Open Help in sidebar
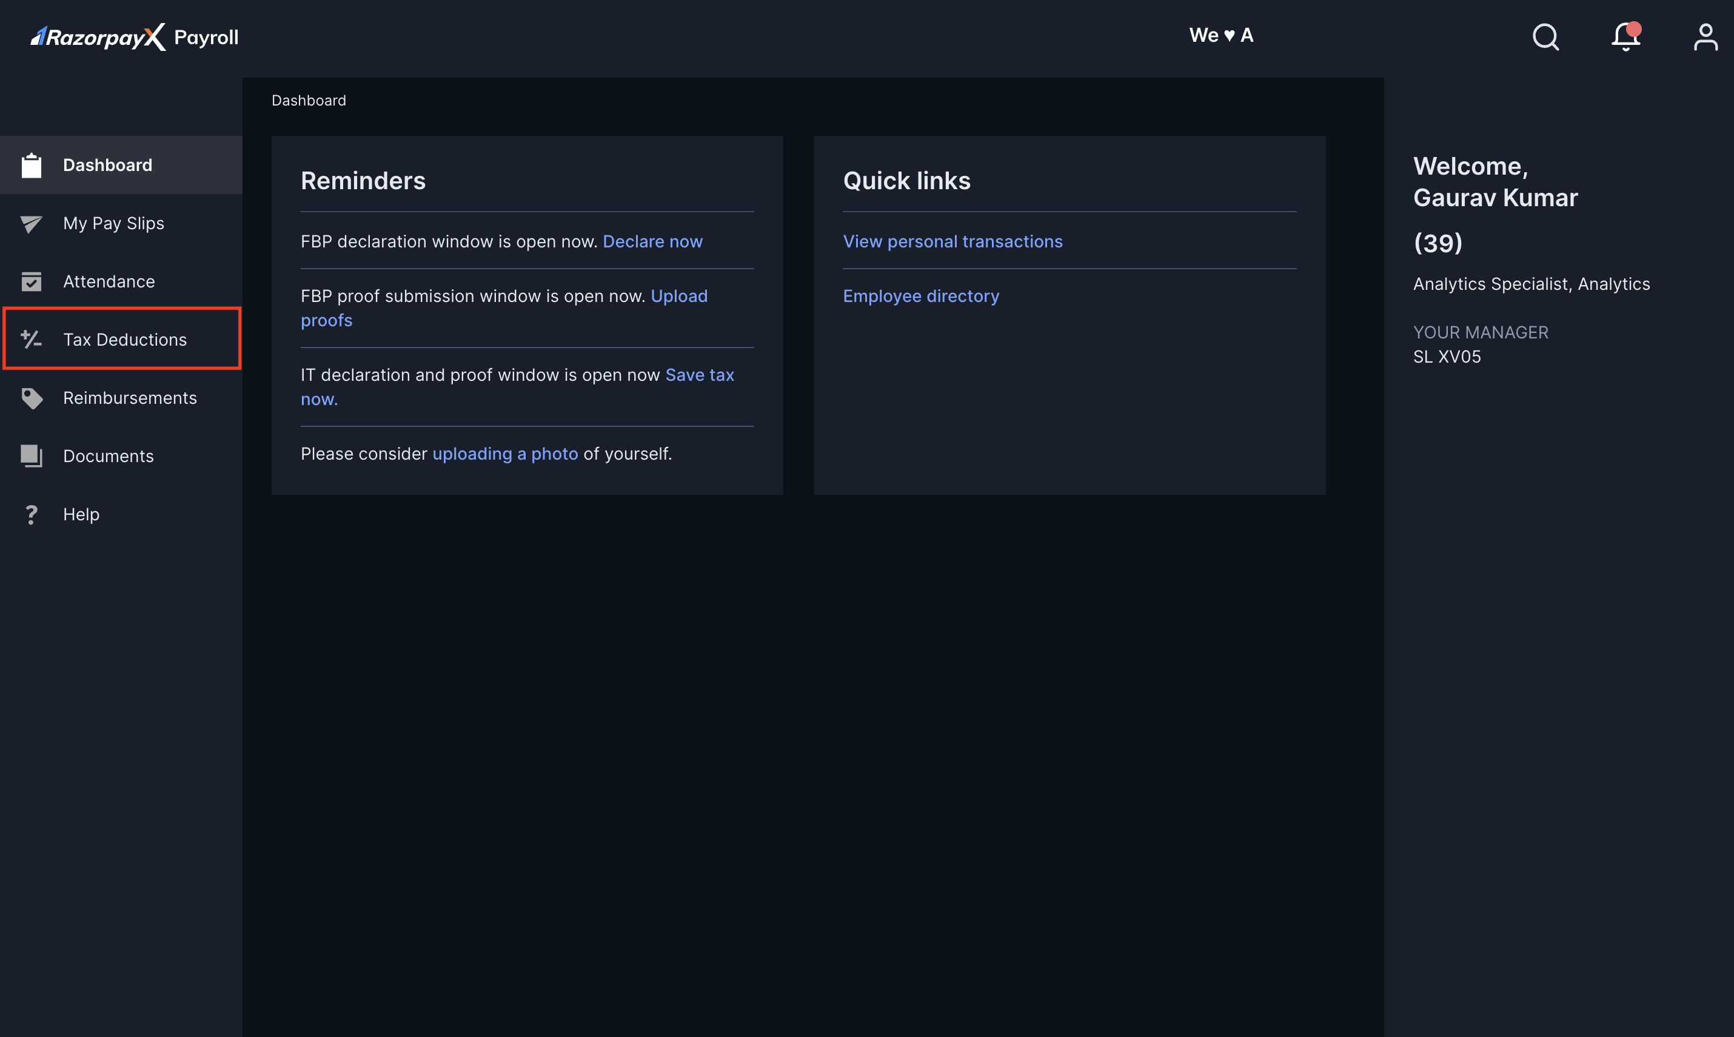Viewport: 1734px width, 1037px height. (121, 514)
